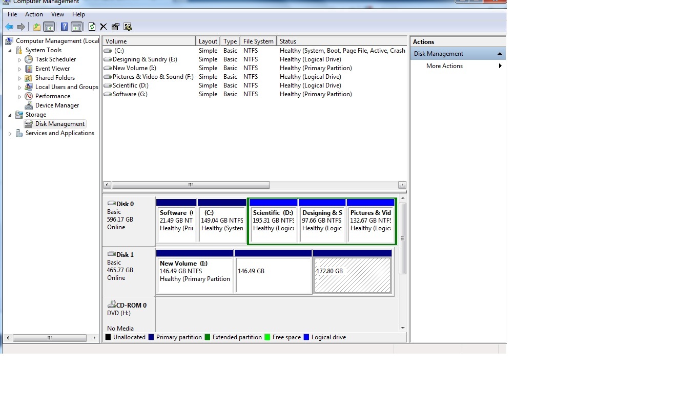The image size is (700, 393).
Task: Open the Action menu
Action: point(34,14)
